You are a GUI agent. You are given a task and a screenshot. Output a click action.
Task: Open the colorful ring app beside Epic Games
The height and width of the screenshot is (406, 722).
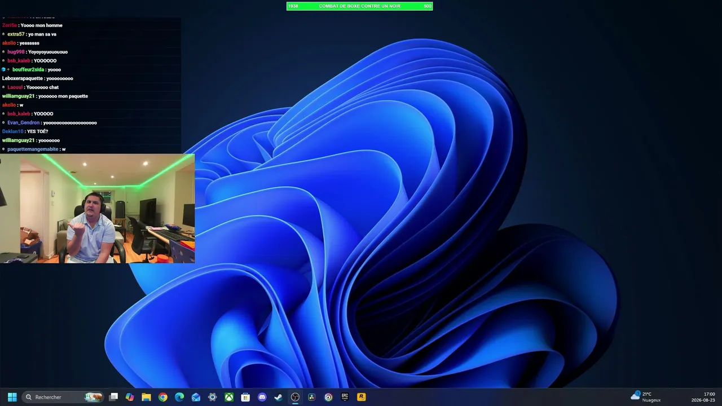pyautogui.click(x=328, y=397)
